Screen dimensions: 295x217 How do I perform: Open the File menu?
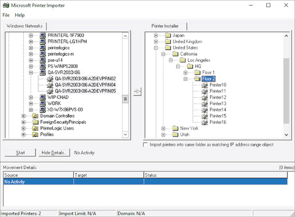coord(6,15)
